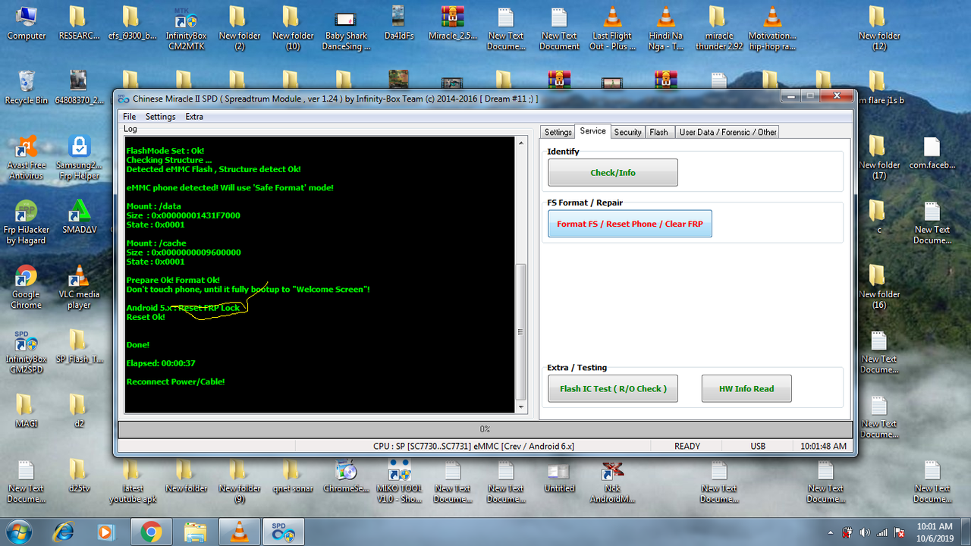Select the Motivation hip-hop VLC file
971x546 pixels.
point(772,28)
